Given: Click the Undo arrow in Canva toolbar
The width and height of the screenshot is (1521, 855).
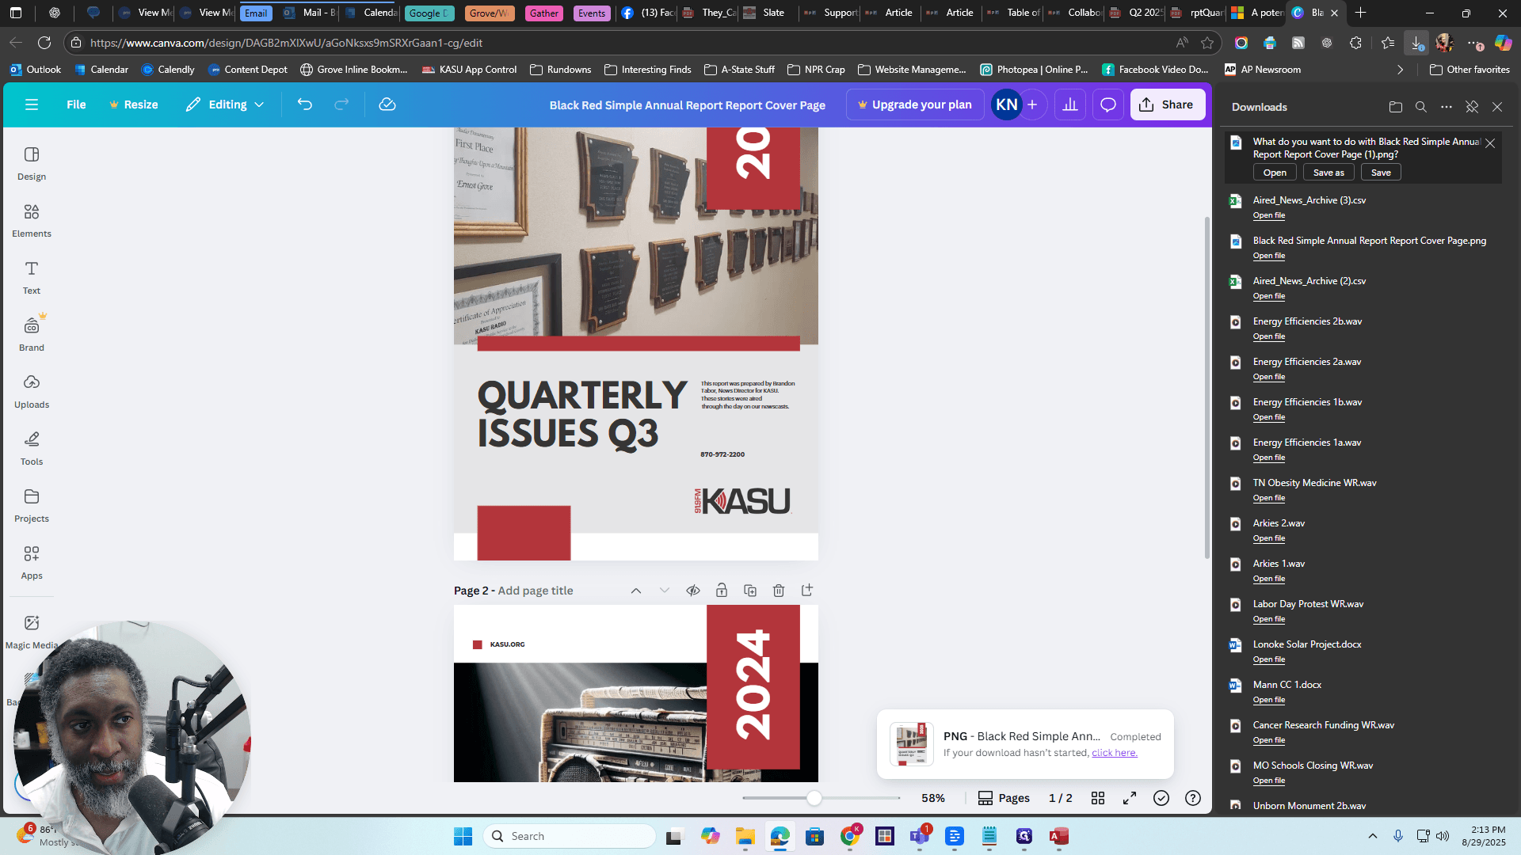Looking at the screenshot, I should click(305, 104).
